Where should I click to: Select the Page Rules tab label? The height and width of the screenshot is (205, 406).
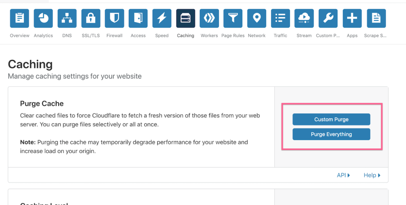point(233,36)
